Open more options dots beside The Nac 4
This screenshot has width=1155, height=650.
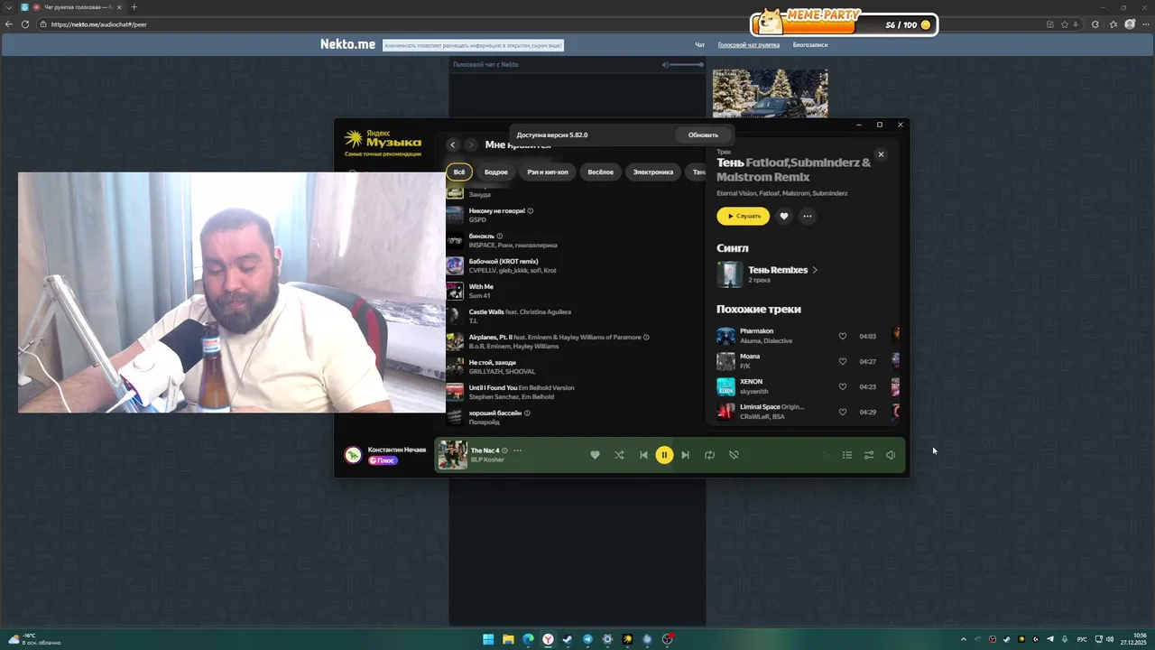[x=517, y=450]
